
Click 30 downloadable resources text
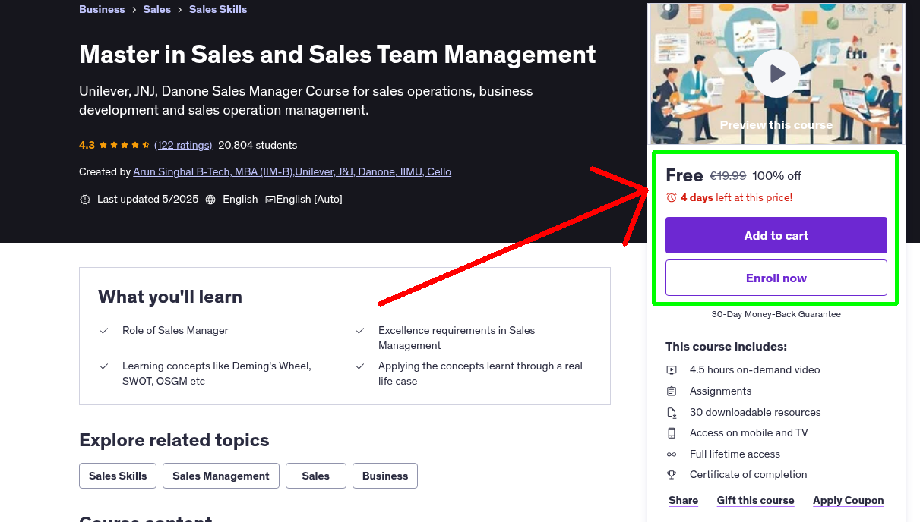pyautogui.click(x=755, y=413)
